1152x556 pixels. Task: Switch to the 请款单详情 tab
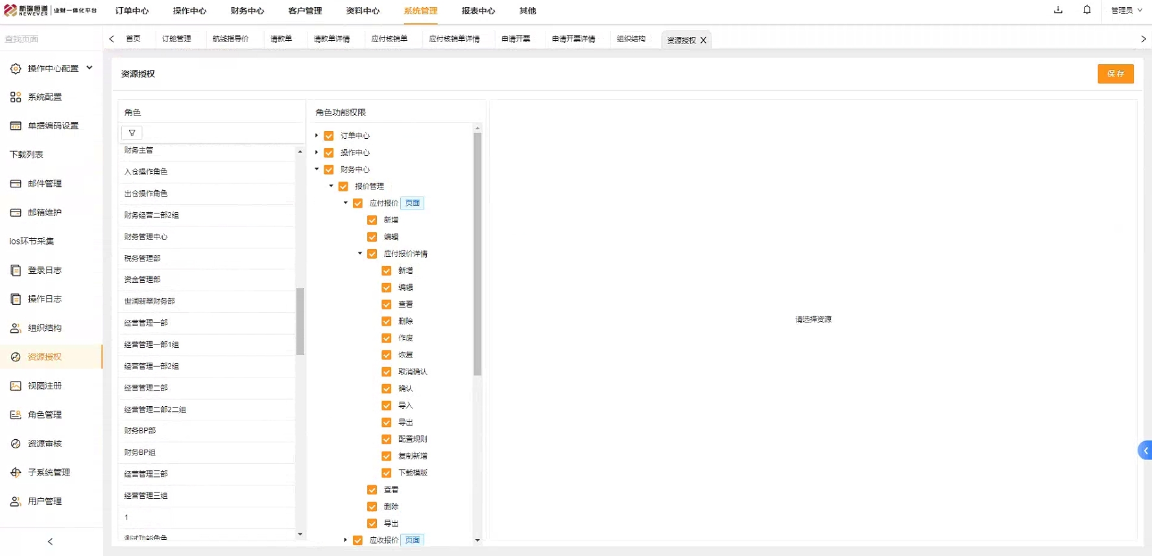(331, 39)
